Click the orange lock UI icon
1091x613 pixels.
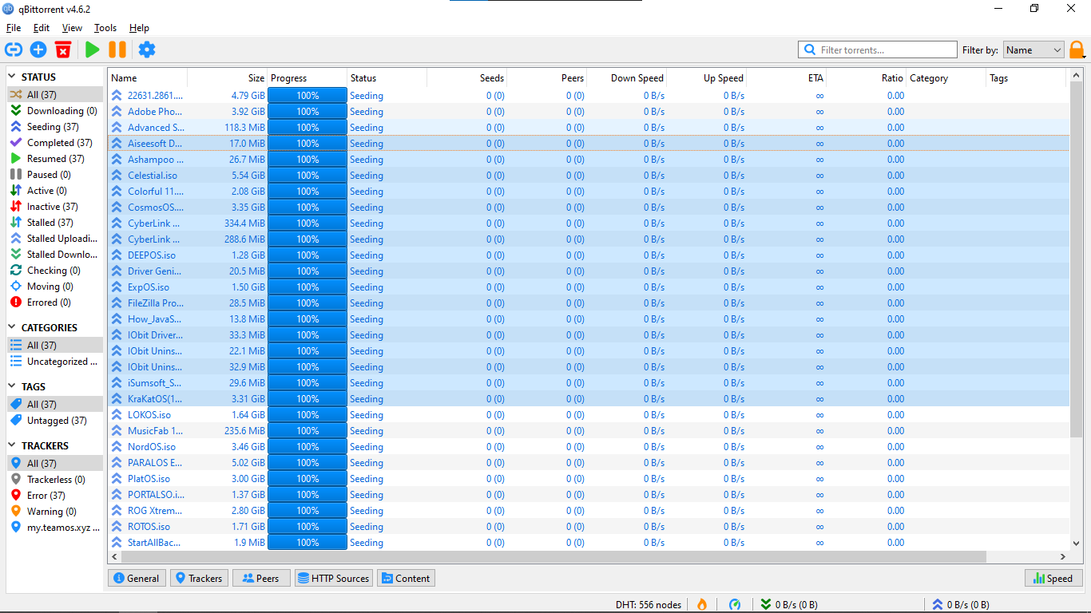(1077, 50)
